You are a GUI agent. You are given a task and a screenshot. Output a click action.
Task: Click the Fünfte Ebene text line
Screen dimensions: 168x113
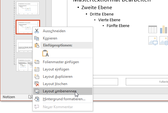coord(118,26)
